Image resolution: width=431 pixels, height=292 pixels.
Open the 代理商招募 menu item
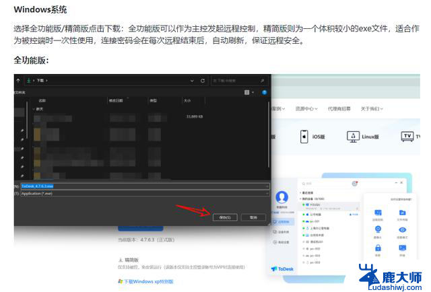339,109
